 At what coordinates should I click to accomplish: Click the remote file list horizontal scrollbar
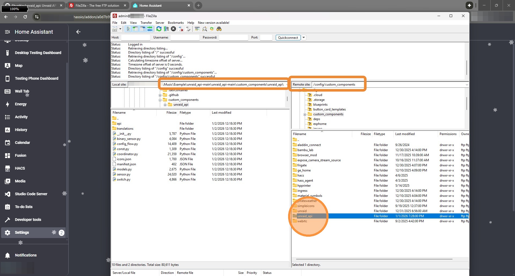click(x=374, y=259)
